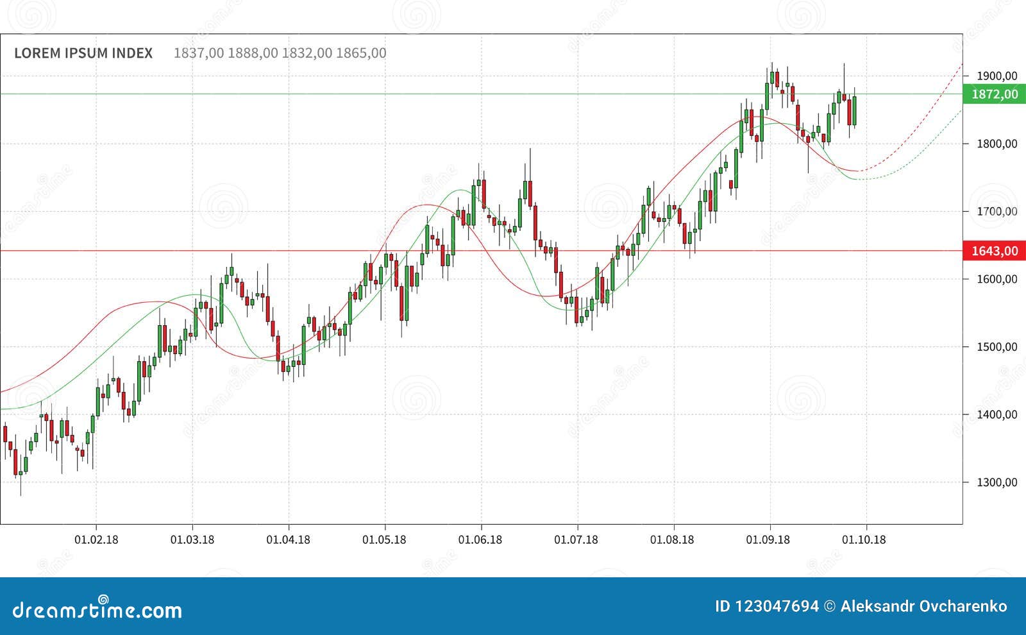
Task: Click the Aleksandr Ovcharenko author name
Action: point(924,606)
